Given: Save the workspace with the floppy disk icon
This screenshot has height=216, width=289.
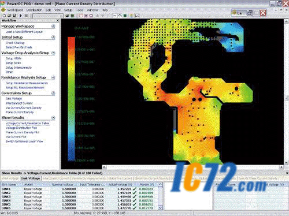Looking at the screenshot, I should pos(14,16).
